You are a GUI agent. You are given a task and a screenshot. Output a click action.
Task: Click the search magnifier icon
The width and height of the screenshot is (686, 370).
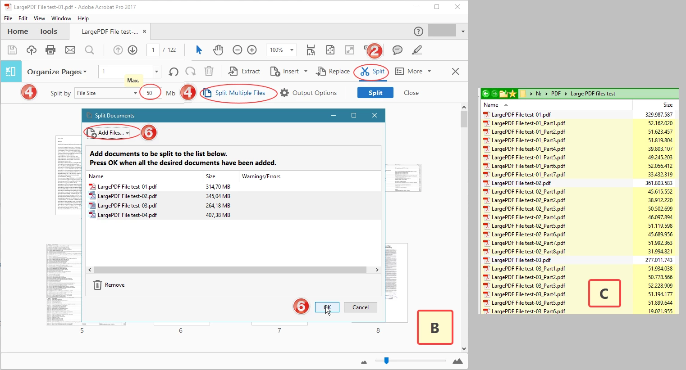tap(89, 50)
